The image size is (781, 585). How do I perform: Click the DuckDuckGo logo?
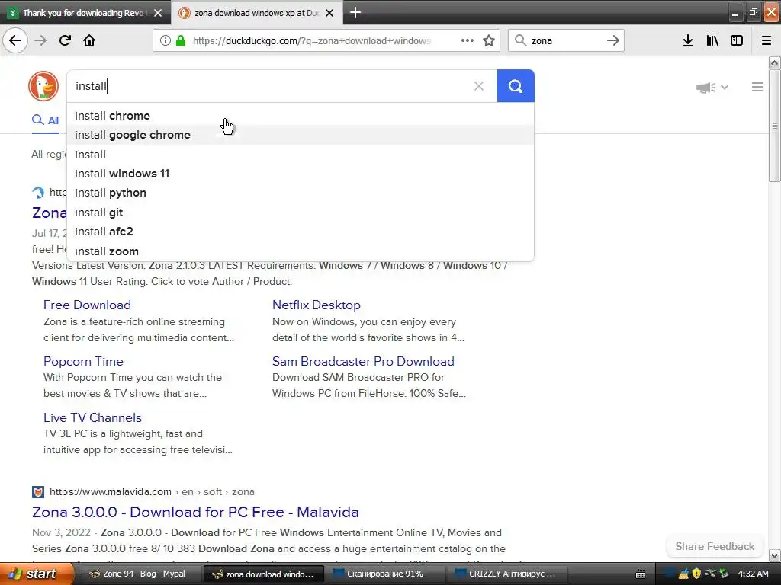click(43, 86)
